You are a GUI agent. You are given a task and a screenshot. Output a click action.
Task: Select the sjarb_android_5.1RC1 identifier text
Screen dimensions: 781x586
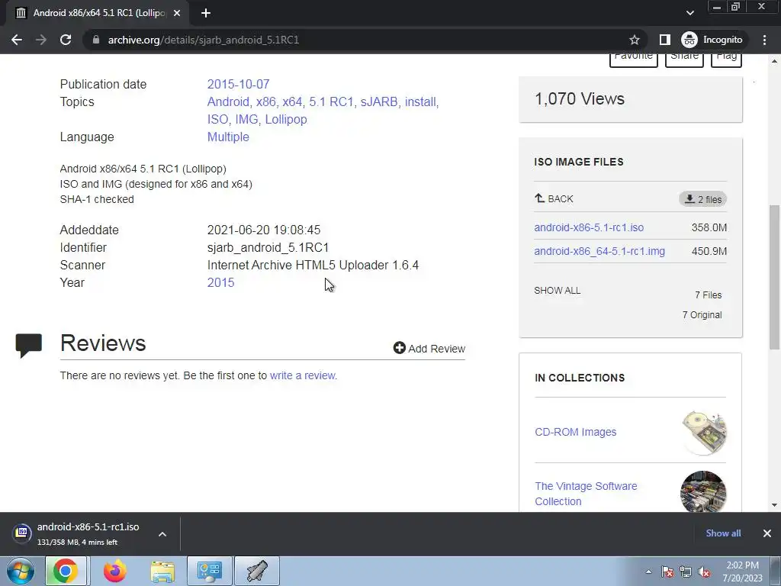click(x=268, y=248)
